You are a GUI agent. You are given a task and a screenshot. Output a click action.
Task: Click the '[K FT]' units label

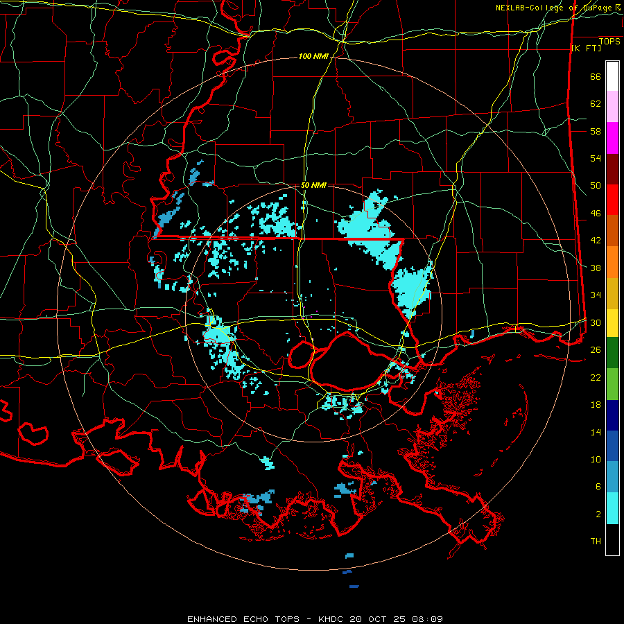(x=586, y=48)
